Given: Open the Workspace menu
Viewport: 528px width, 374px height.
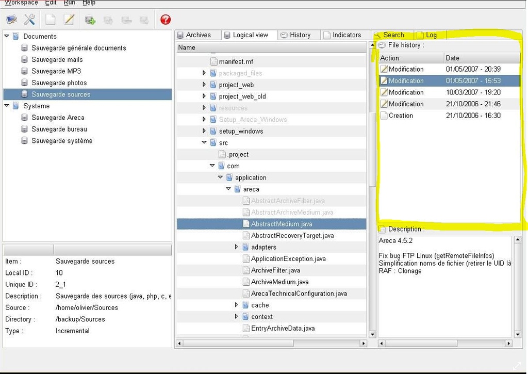Looking at the screenshot, I should coord(20,3).
